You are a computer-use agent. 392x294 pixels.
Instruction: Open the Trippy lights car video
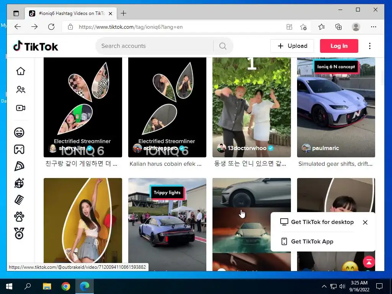tap(167, 224)
